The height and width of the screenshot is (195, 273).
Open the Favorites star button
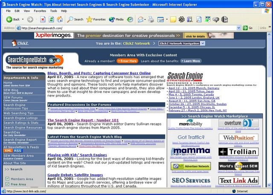[96, 20]
